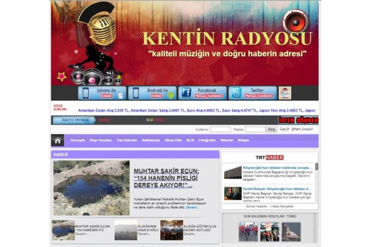Follow the Devamı link after main article summary
Screen dimensions: 370x247
[x=192, y=207]
